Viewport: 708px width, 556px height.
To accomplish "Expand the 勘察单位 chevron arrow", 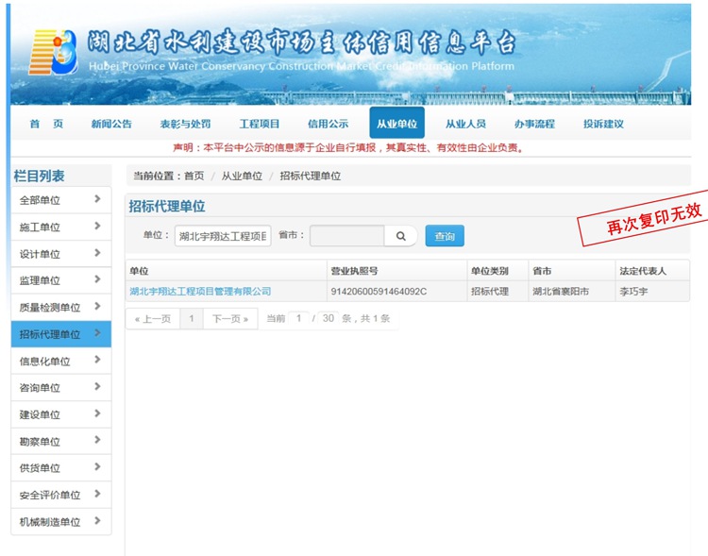I will (97, 440).
